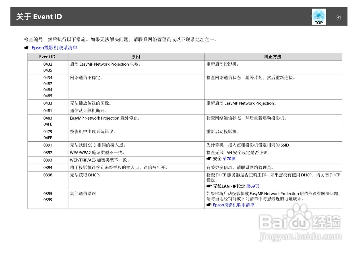Click the house graphic inside the TOP badge
This screenshot has height=257, width=364.
[x=319, y=14]
